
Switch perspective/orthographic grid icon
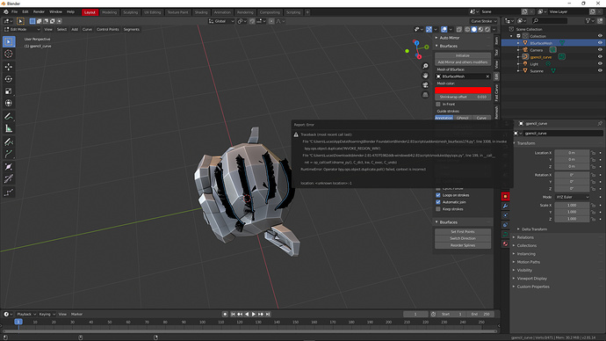(x=425, y=94)
